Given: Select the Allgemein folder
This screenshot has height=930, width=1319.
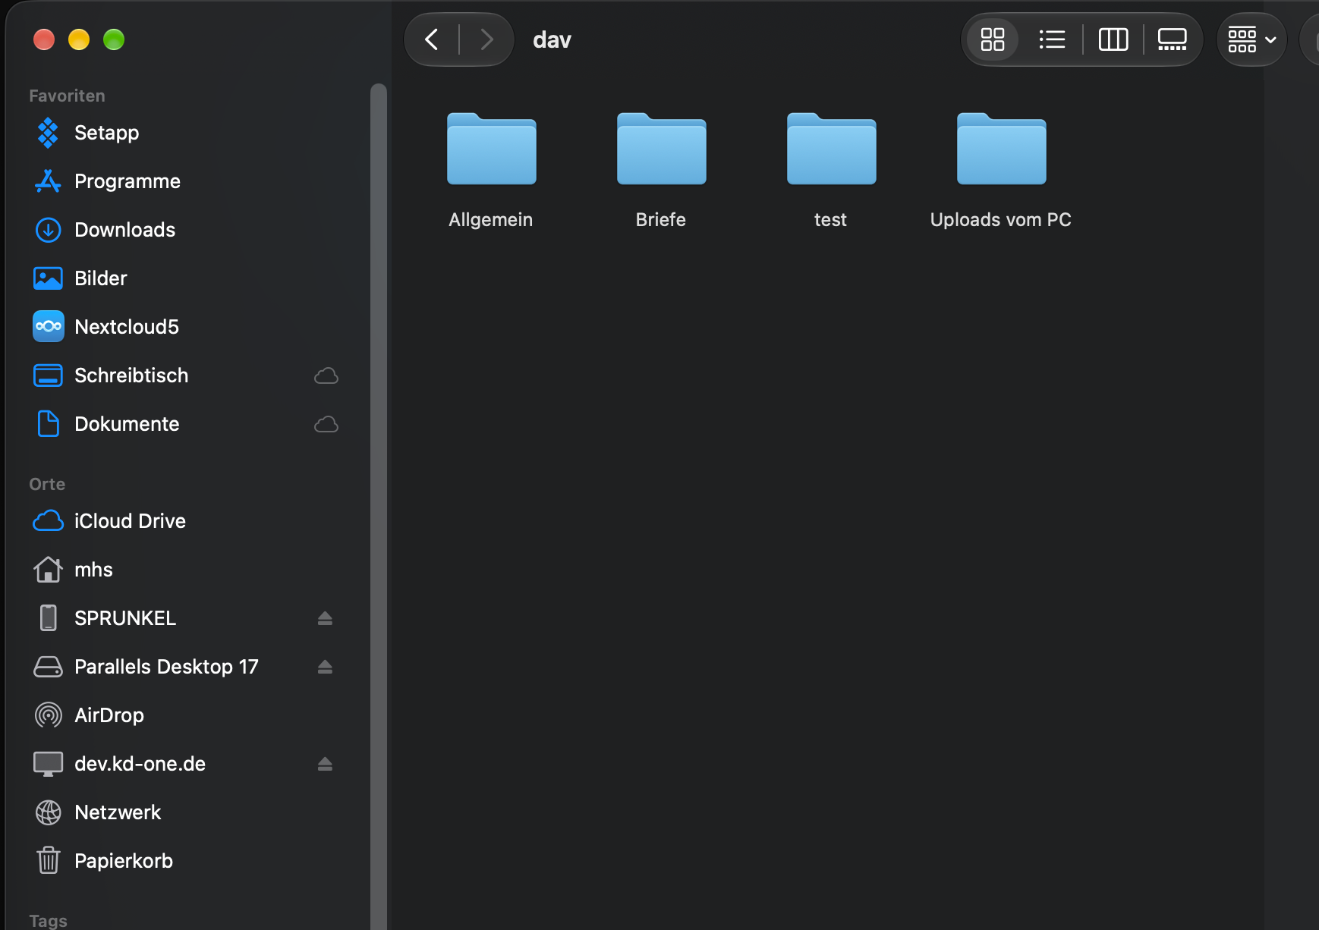Looking at the screenshot, I should pyautogui.click(x=491, y=171).
